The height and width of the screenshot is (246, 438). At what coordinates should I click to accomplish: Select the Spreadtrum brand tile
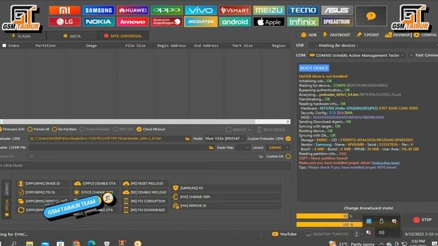click(x=337, y=22)
